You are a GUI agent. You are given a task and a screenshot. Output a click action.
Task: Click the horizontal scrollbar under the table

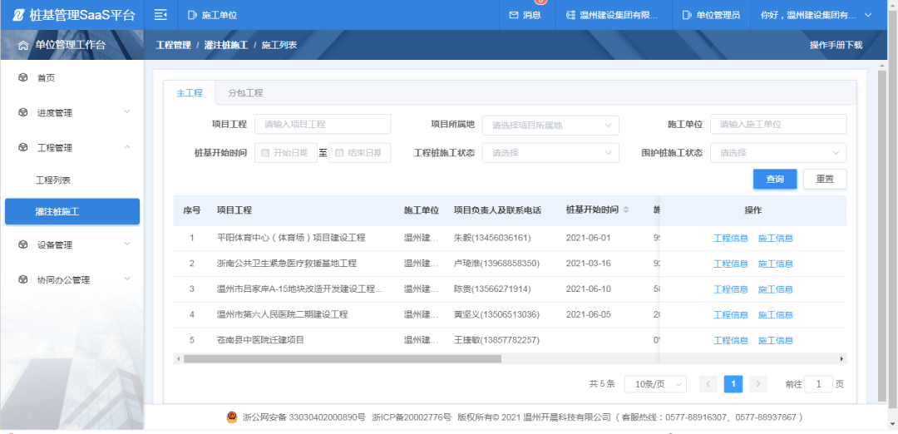coord(342,359)
